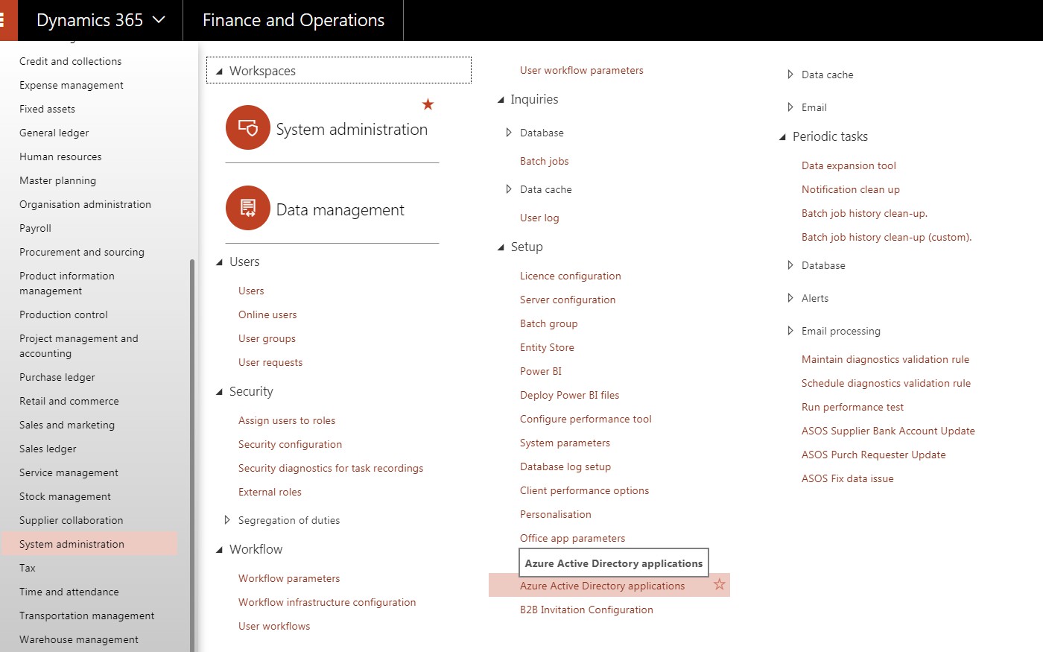
Task: Expand Segregation of duties group
Action: (227, 520)
